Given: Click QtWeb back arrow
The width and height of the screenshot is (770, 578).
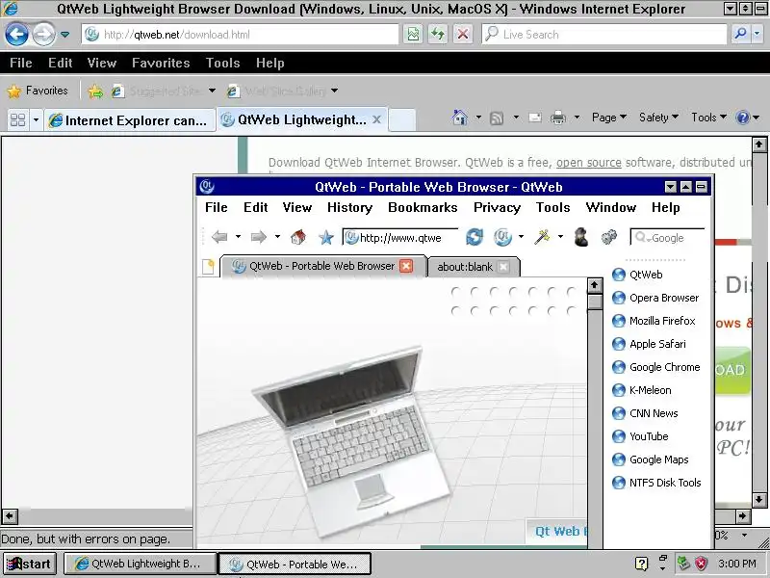Looking at the screenshot, I should 219,237.
